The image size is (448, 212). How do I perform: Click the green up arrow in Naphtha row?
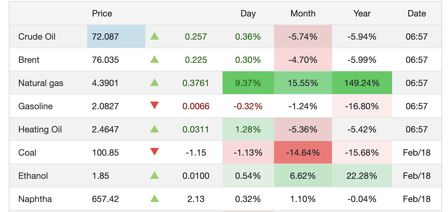[155, 198]
